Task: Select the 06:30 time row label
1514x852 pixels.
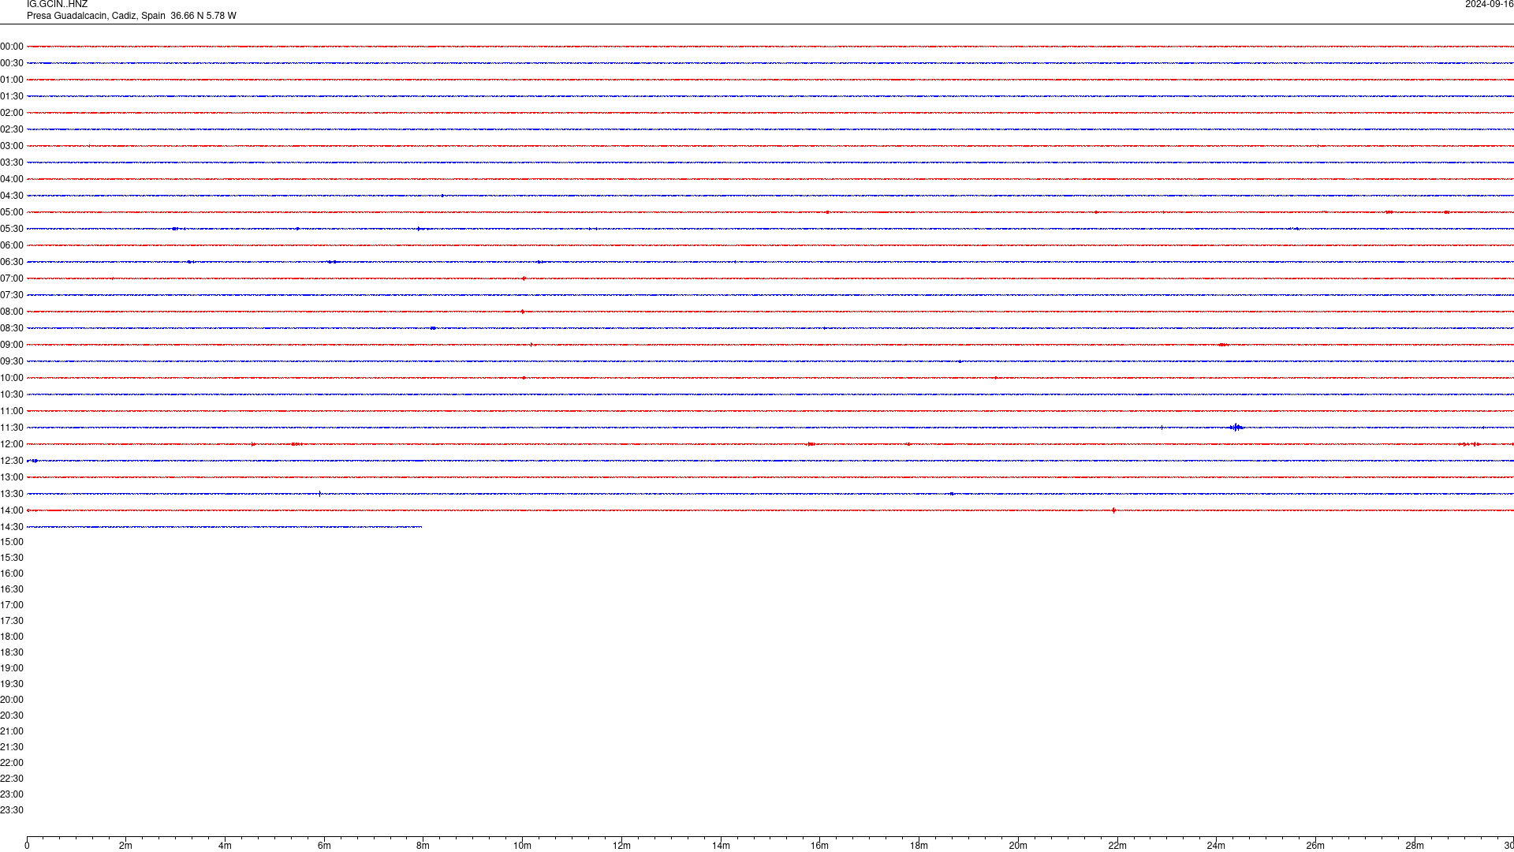Action: point(12,262)
